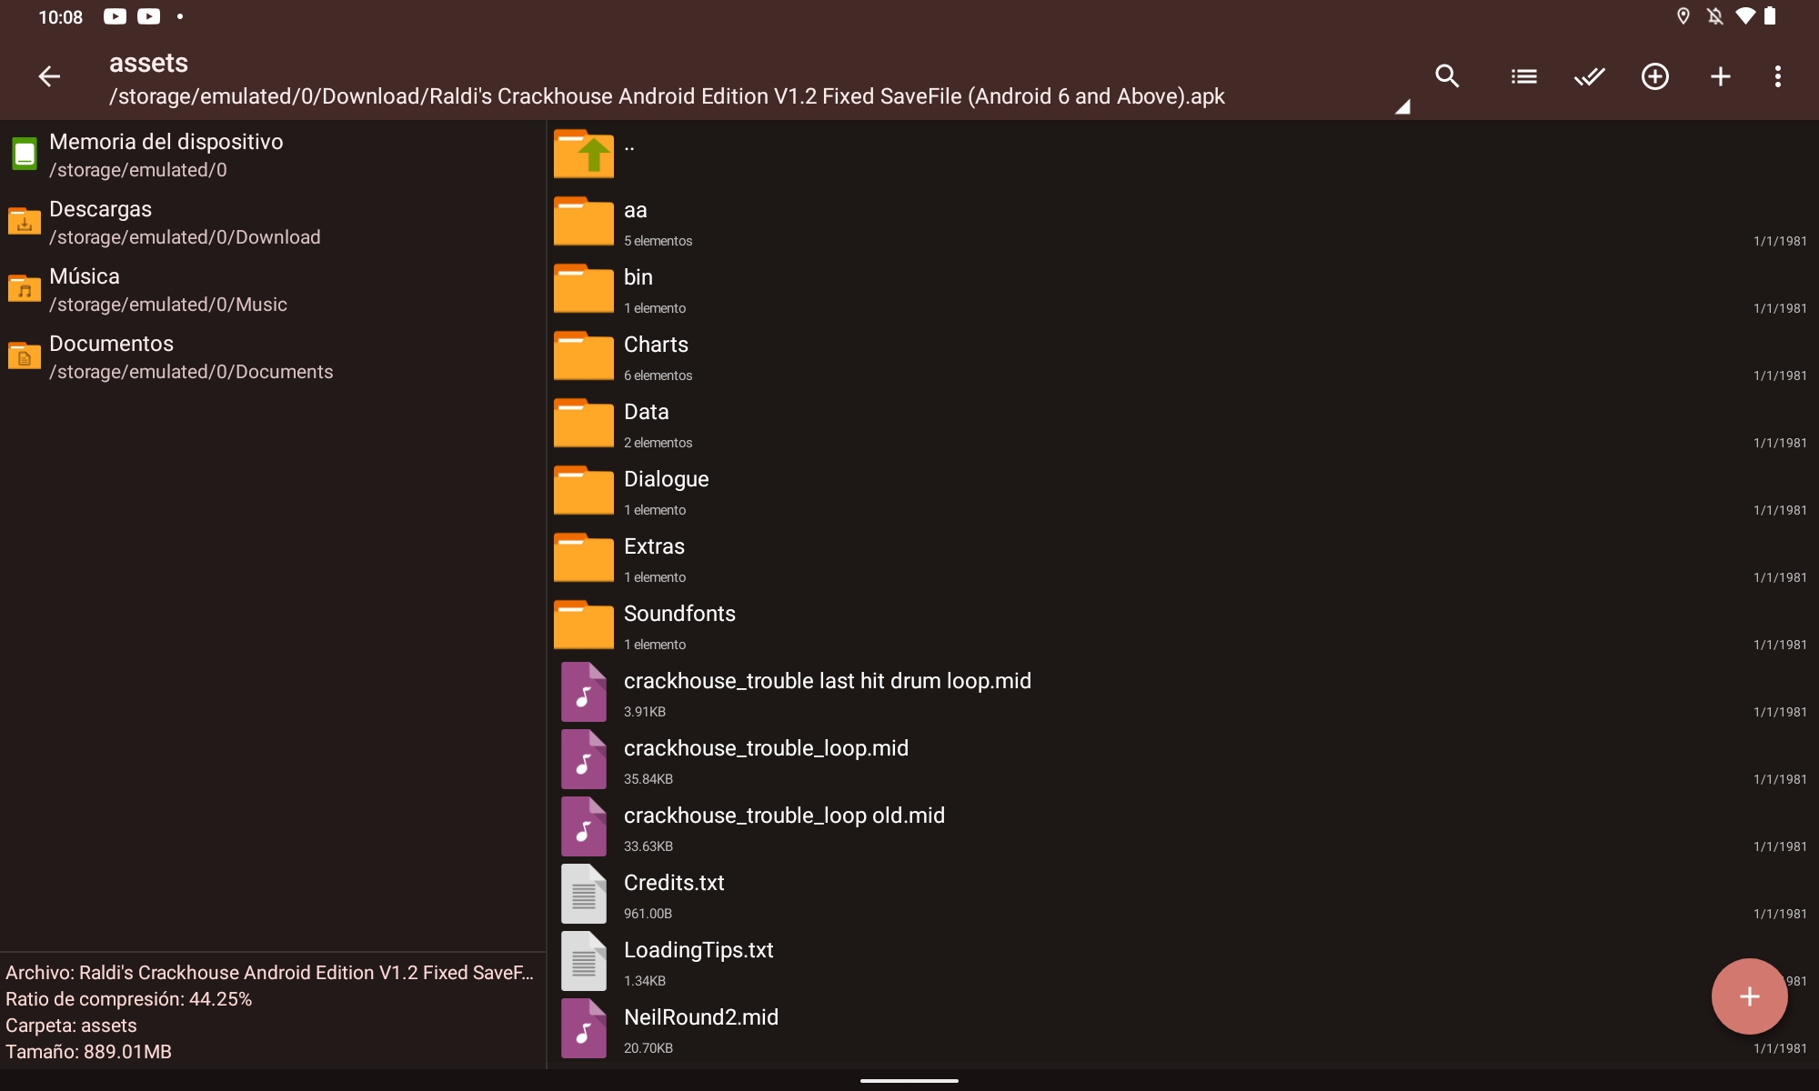The height and width of the screenshot is (1091, 1819).
Task: Open the search magnifier icon
Action: (1447, 76)
